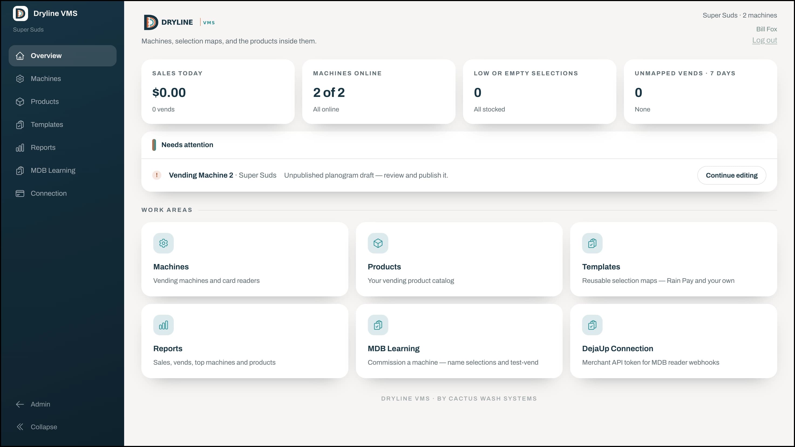Click the Continue editing button
This screenshot has width=795, height=447.
coord(732,175)
